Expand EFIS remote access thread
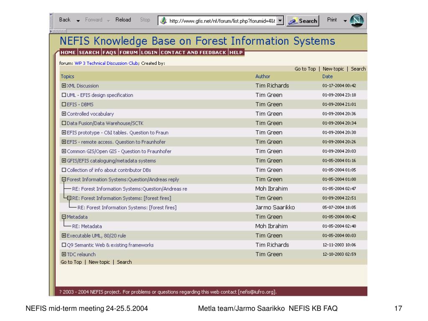Image resolution: width=428 pixels, height=321 pixels. [64, 142]
